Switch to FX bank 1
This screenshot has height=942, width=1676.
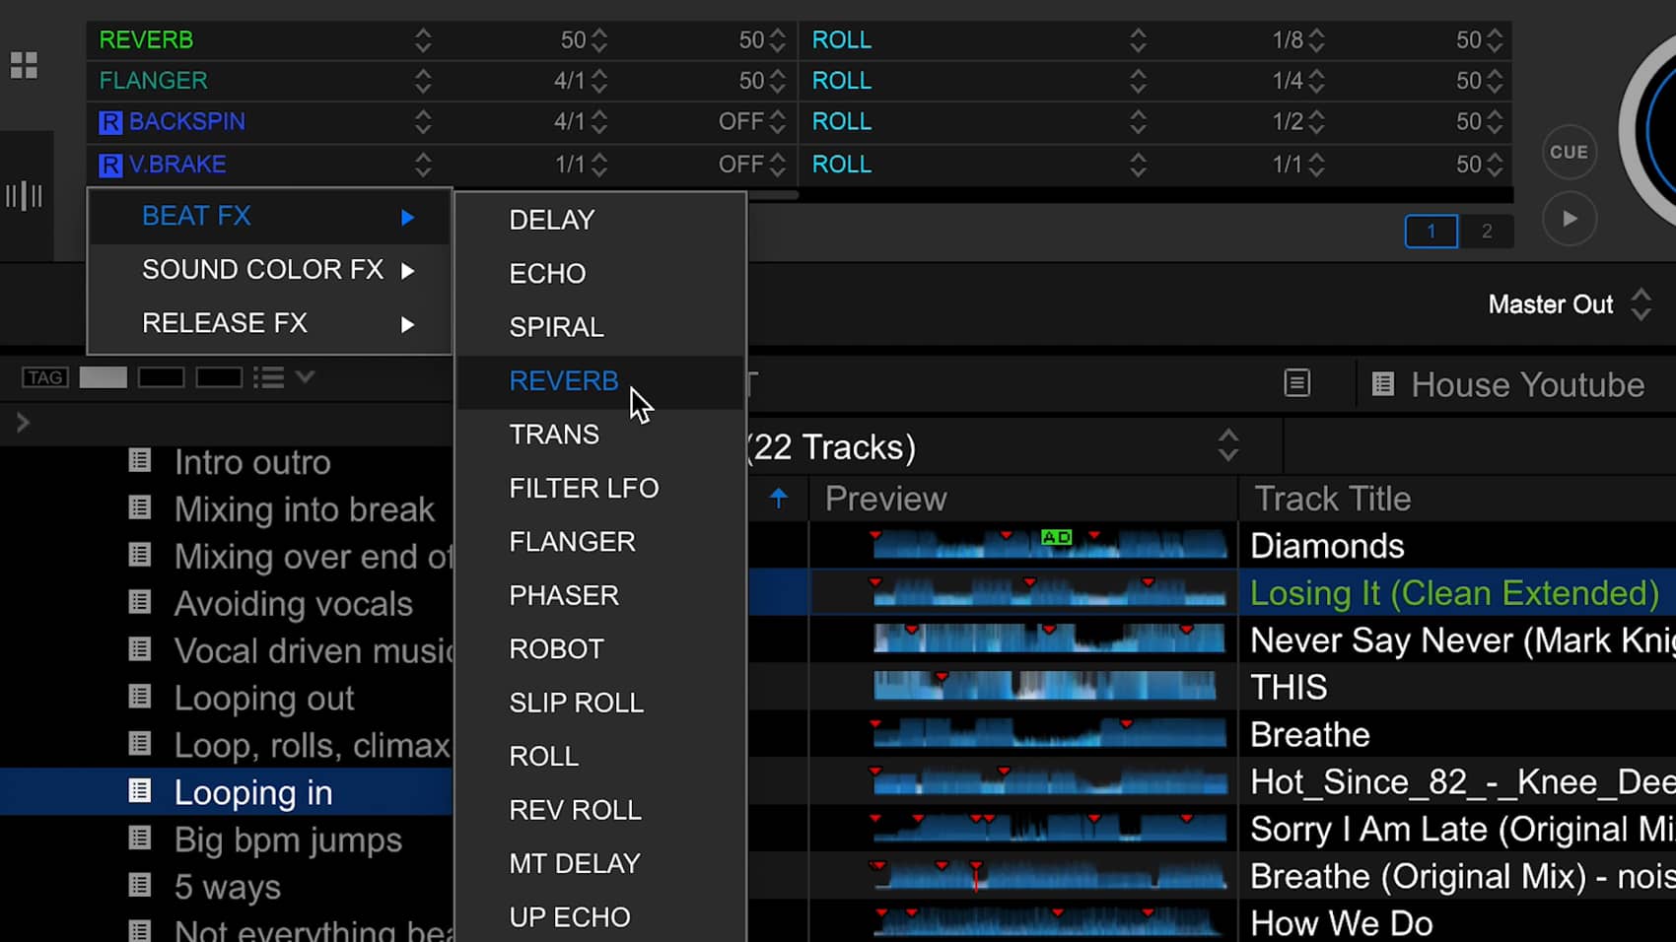coord(1431,232)
